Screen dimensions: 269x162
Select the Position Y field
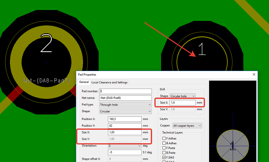(125, 126)
